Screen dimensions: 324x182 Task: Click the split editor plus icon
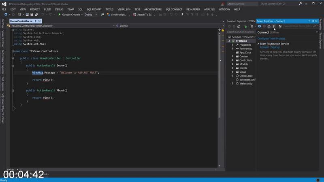[x=220, y=30]
